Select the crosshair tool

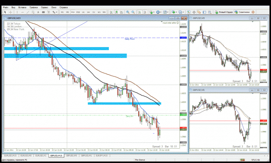point(10,12)
